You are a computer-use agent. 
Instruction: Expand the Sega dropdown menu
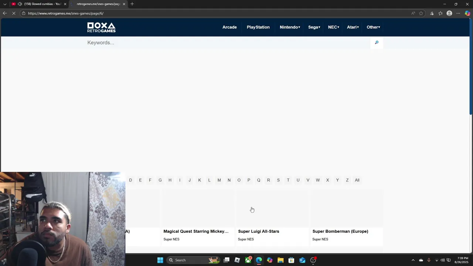pyautogui.click(x=314, y=27)
